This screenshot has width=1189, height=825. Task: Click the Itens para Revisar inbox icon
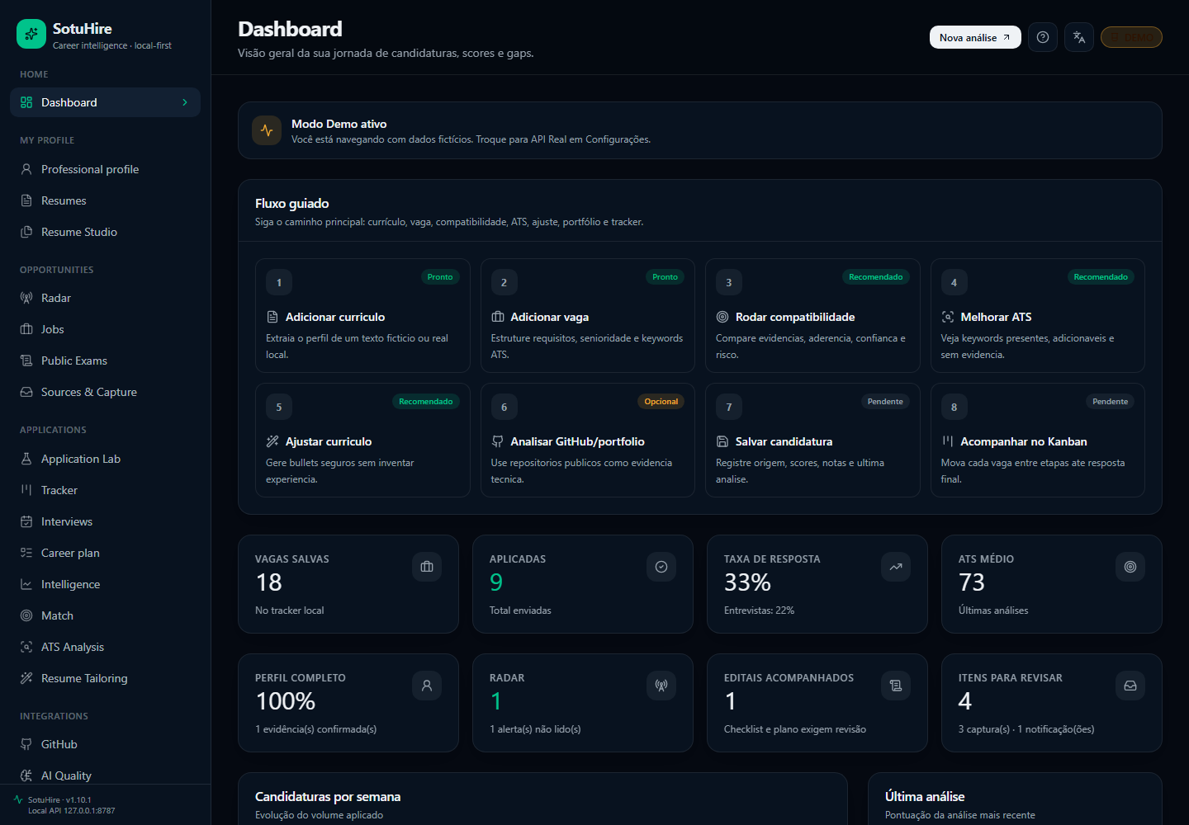pos(1130,686)
